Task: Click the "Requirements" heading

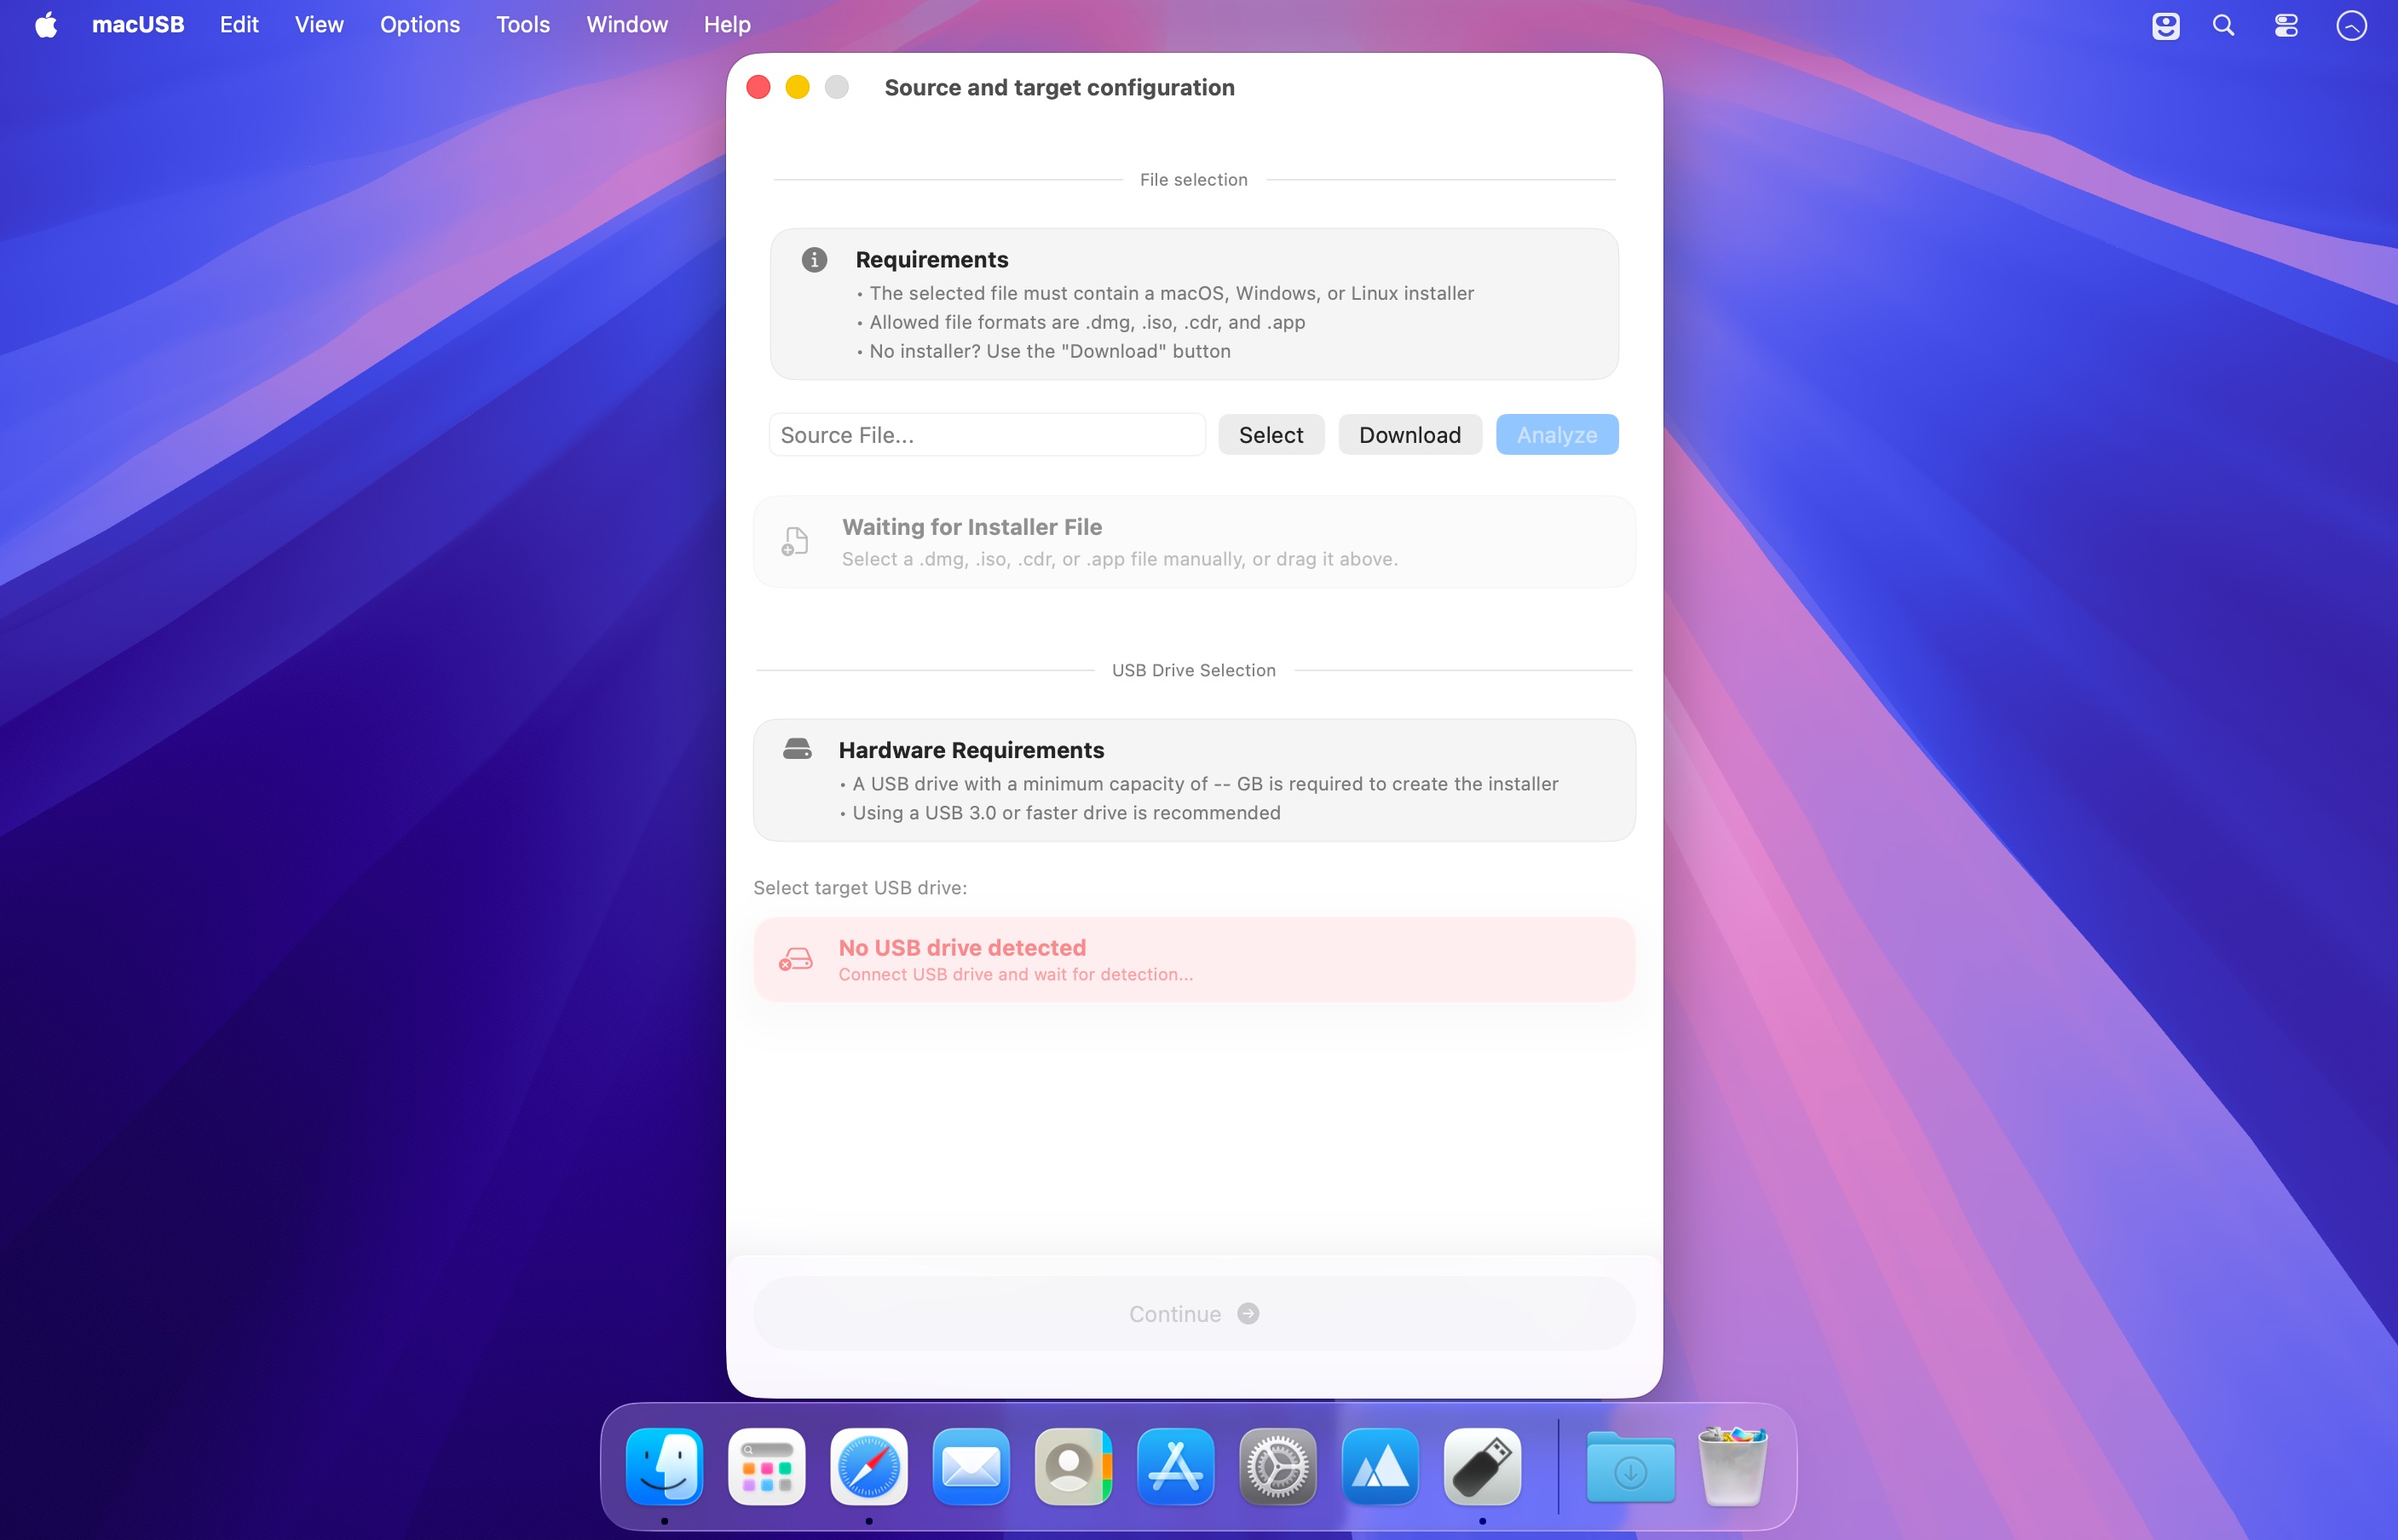Action: (x=932, y=260)
